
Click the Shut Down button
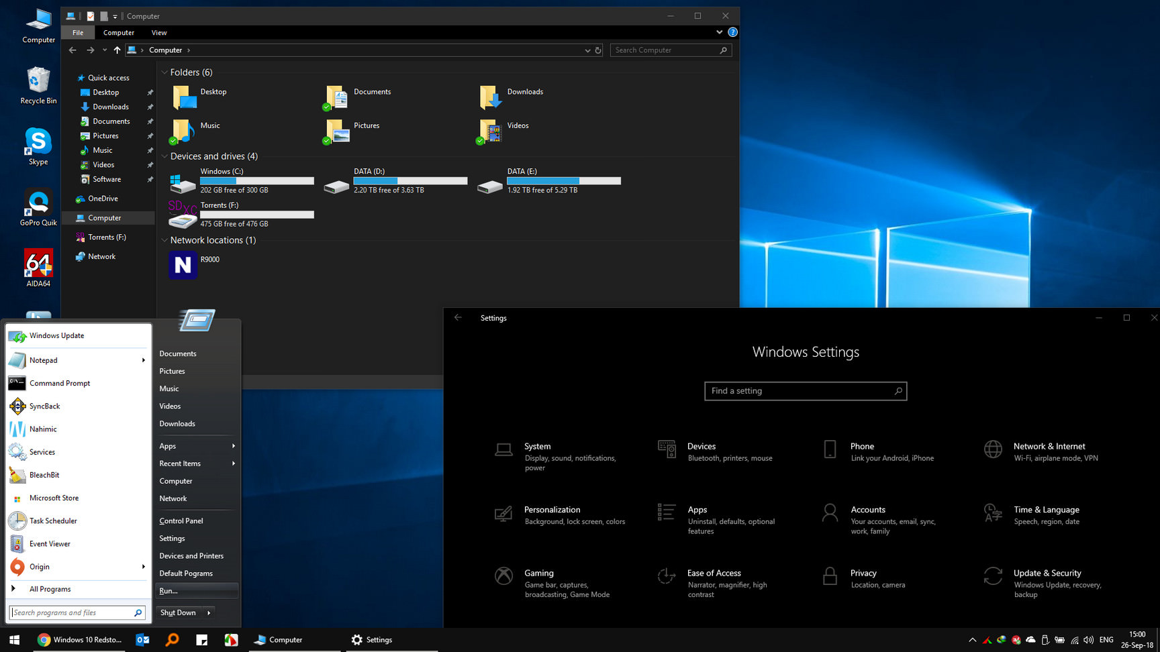pos(179,612)
